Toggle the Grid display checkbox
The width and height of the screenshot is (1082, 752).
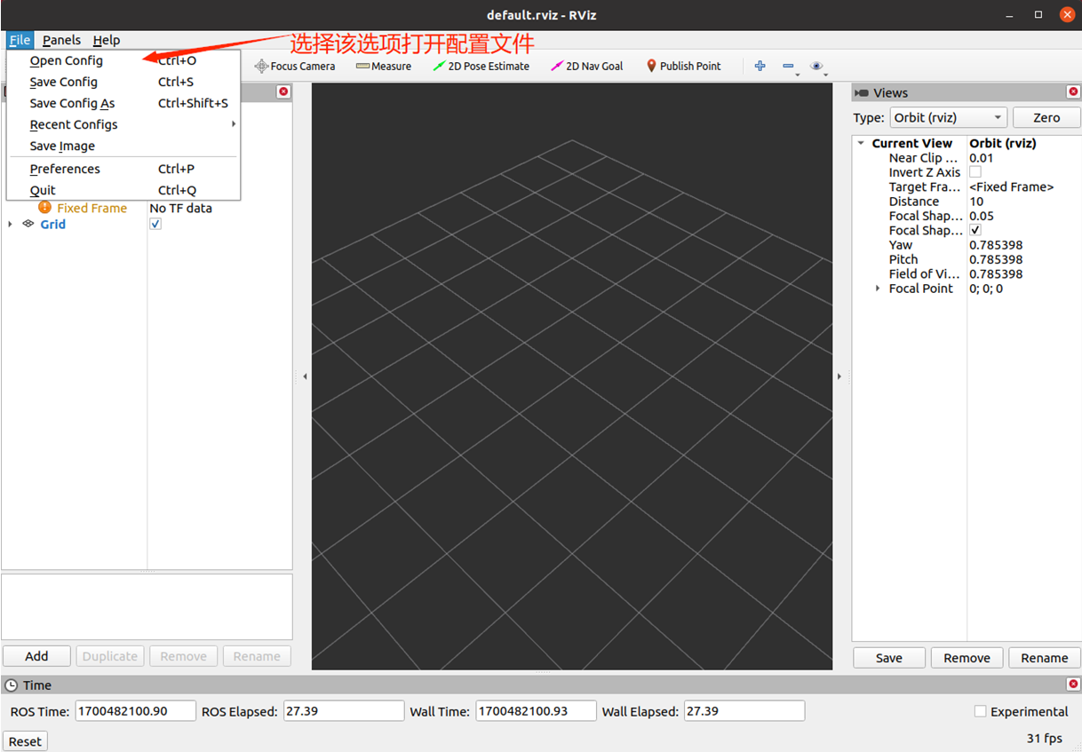click(x=155, y=225)
